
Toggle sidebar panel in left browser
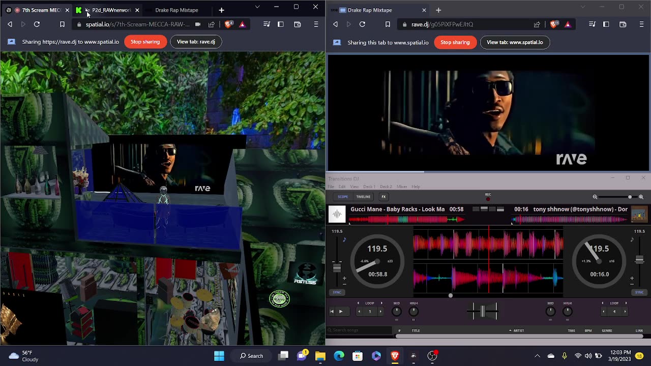click(x=280, y=24)
